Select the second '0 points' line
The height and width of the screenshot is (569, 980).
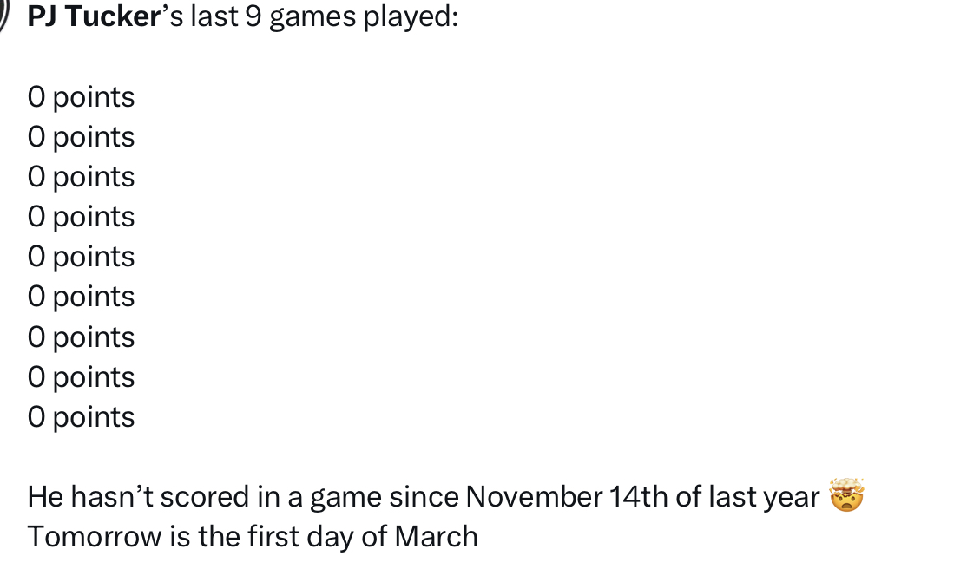[82, 137]
